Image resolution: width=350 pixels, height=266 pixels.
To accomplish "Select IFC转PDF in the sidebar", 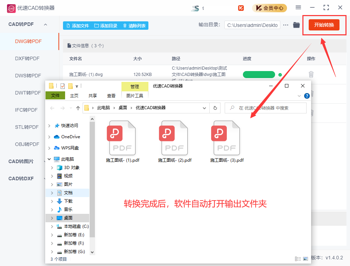I will tap(26, 110).
